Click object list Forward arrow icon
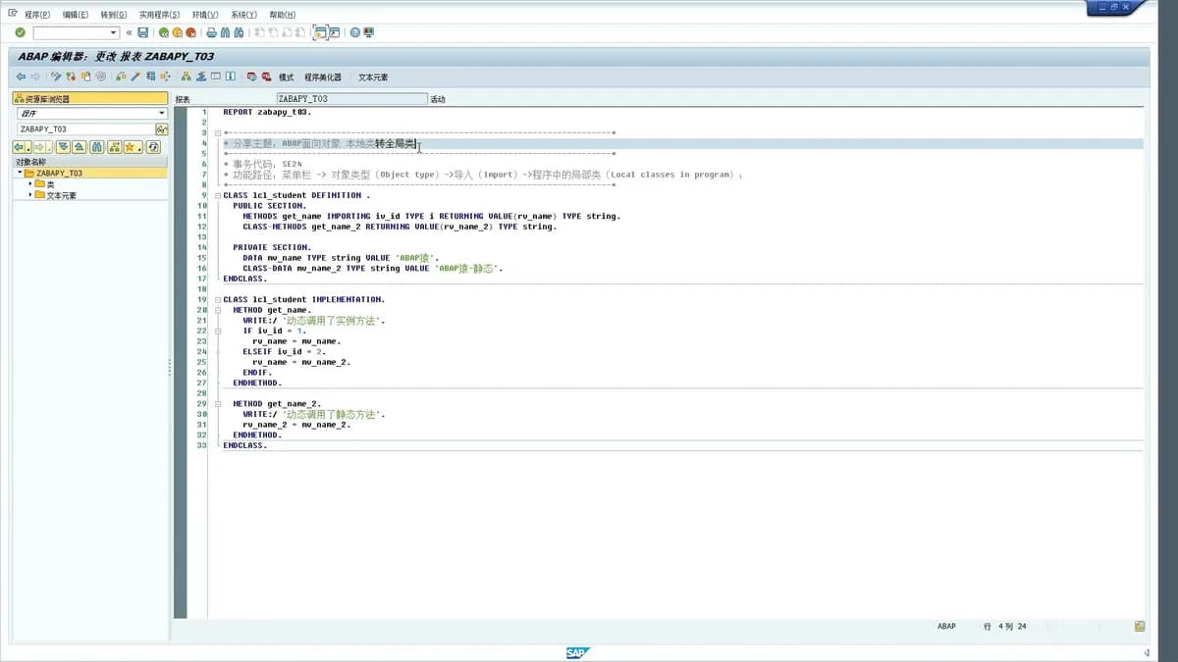1178x662 pixels. tap(40, 147)
